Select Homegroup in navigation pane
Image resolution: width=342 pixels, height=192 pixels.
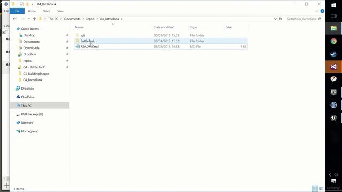(30, 131)
